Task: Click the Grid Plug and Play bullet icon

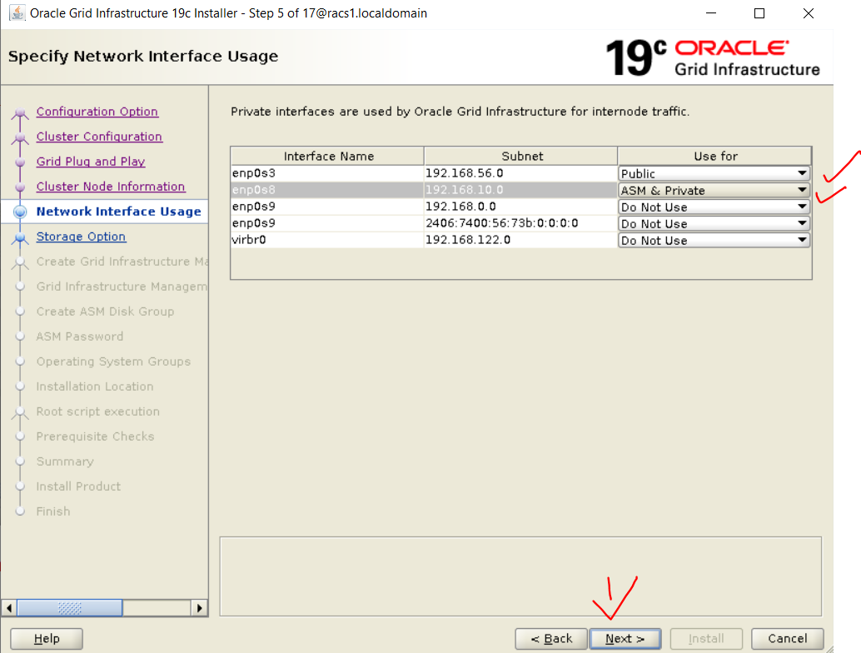Action: (x=20, y=162)
